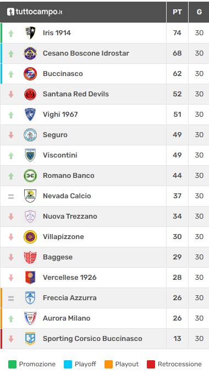The width and height of the screenshot is (209, 374).
Task: Click the Baggese red striped shield
Action: click(x=30, y=257)
